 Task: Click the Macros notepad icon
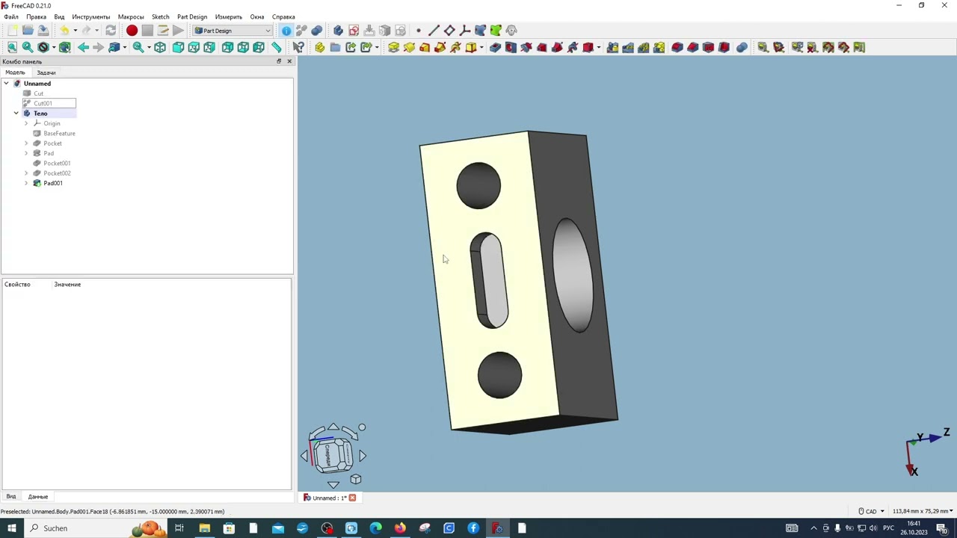coord(163,31)
